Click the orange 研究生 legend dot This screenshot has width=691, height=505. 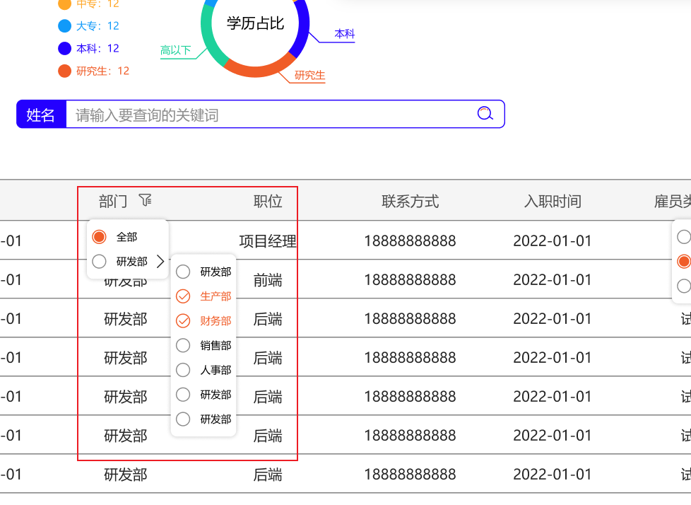[64, 71]
